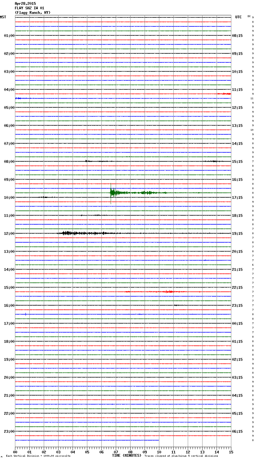Click the '12:15' UTC time label
The image size is (255, 460).
[x=237, y=108]
